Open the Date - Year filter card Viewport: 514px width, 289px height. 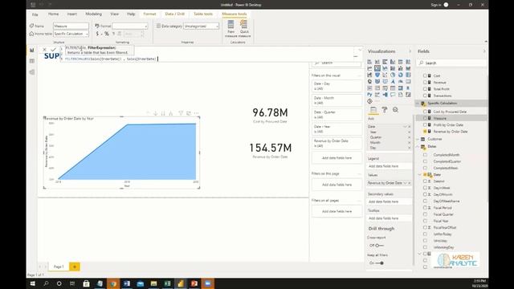click(337, 128)
